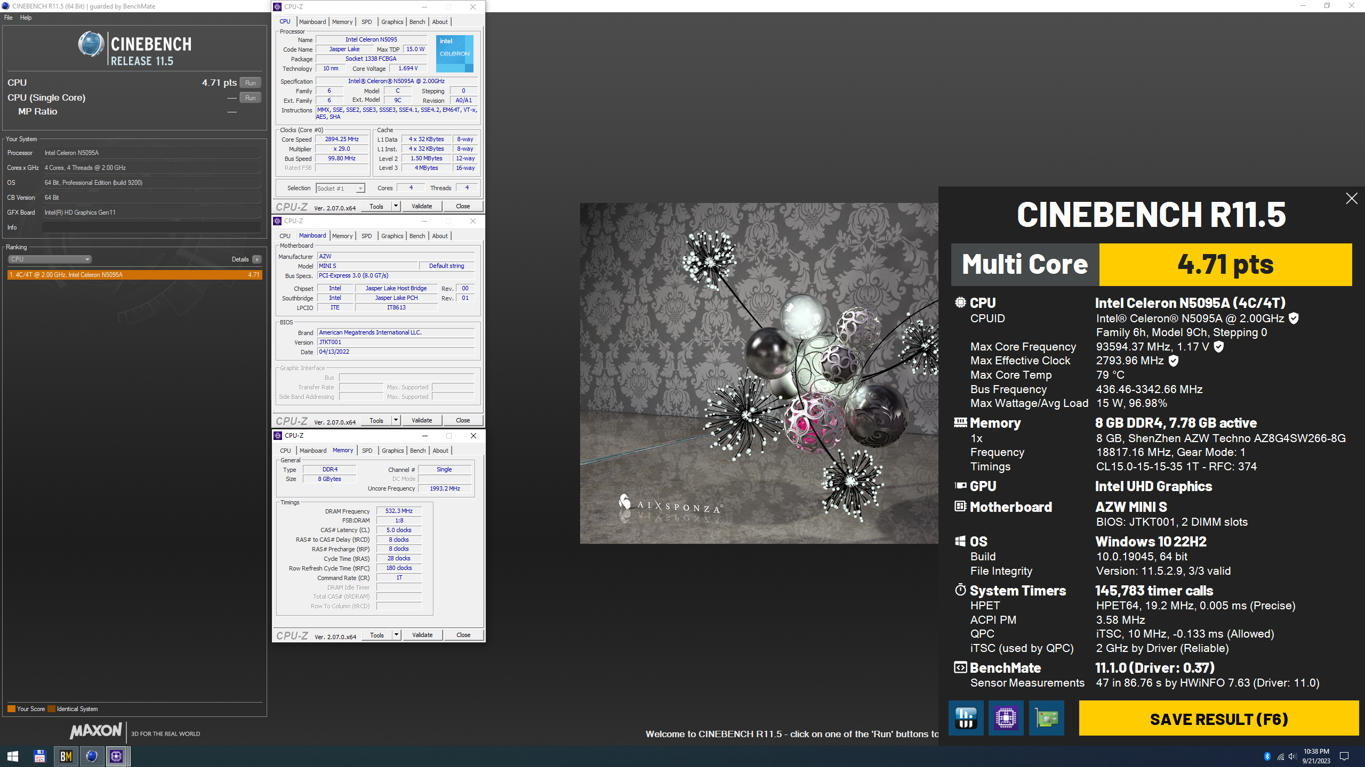The height and width of the screenshot is (767, 1365).
Task: Open the Windows Start menu
Action: [x=13, y=756]
